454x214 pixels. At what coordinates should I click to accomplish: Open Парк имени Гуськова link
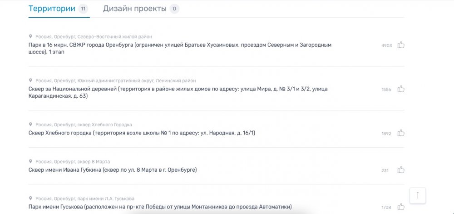[x=160, y=207]
